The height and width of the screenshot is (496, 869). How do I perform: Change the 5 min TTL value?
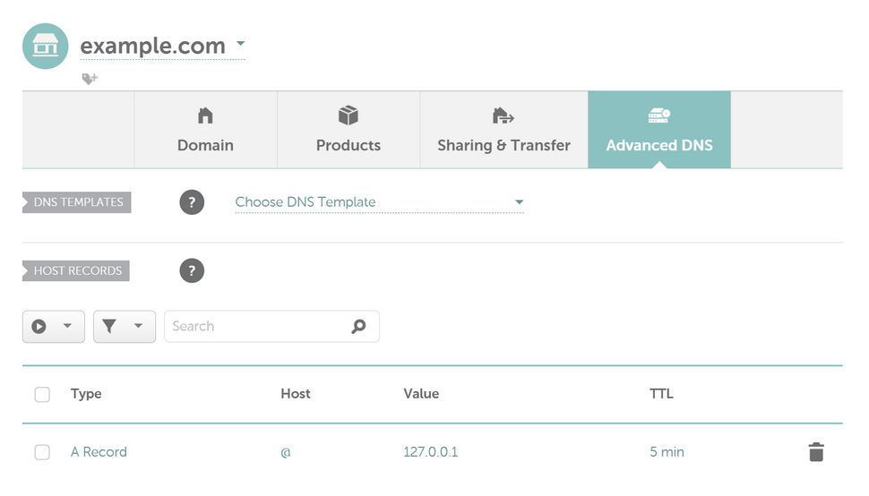click(x=667, y=452)
